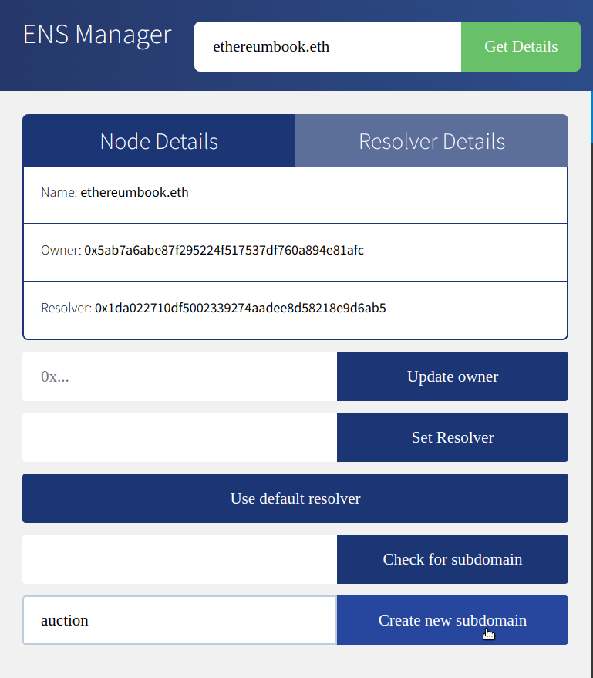
Task: Focus the ethereumbook.eth search field
Action: click(x=327, y=46)
